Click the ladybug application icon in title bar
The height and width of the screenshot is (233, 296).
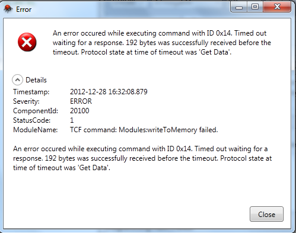(8, 9)
